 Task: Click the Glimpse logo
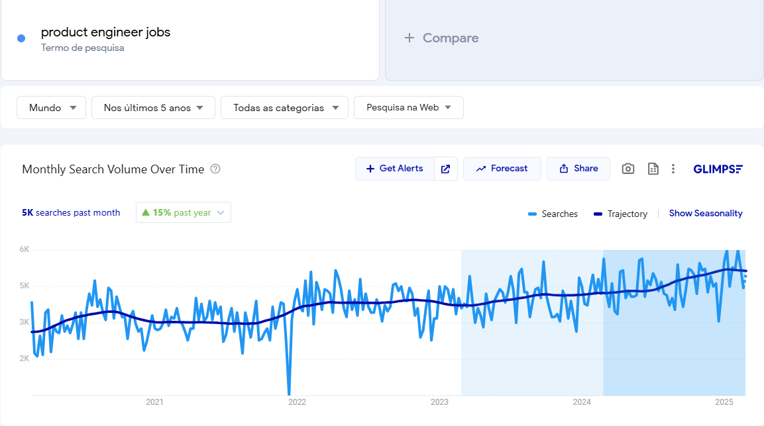(718, 169)
